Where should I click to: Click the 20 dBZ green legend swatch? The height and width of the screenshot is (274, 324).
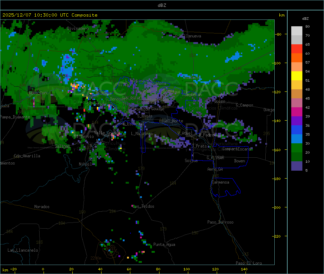click(x=297, y=148)
